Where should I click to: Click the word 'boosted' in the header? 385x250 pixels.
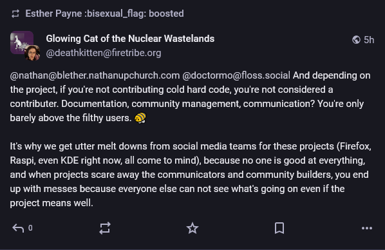166,14
